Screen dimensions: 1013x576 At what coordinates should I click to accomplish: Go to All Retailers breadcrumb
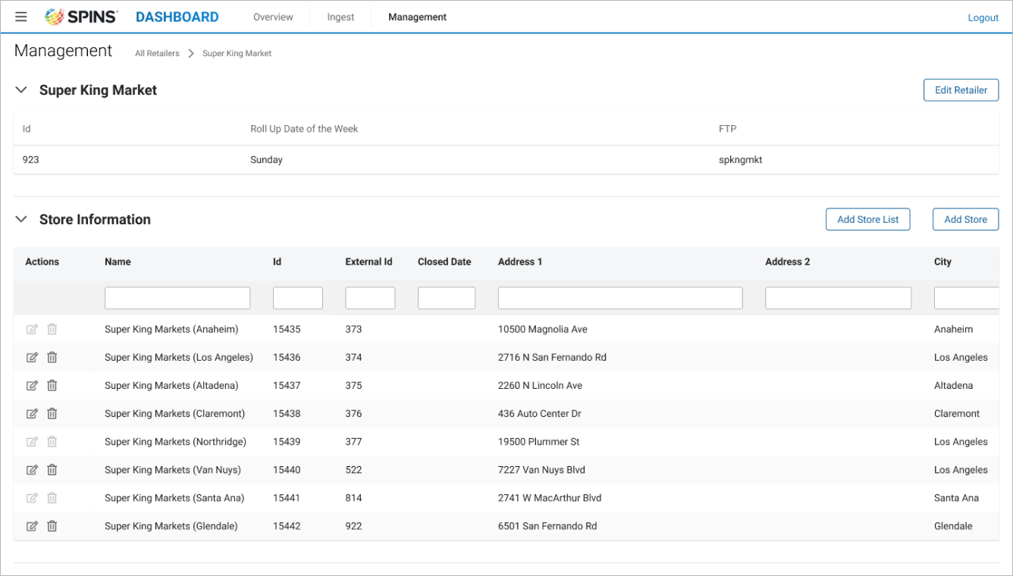[x=157, y=54]
